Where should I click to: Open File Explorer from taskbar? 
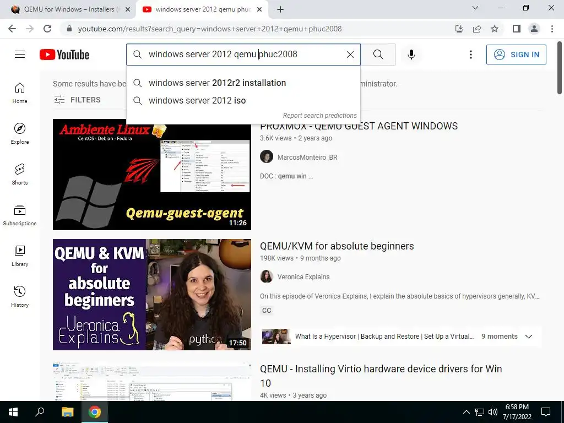[67, 412]
